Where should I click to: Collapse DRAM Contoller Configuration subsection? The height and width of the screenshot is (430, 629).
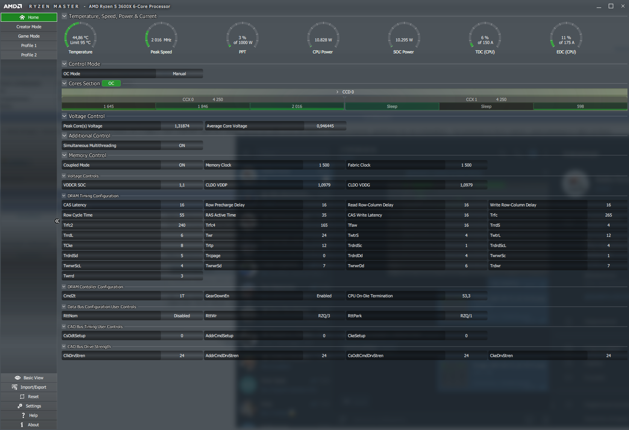(64, 287)
